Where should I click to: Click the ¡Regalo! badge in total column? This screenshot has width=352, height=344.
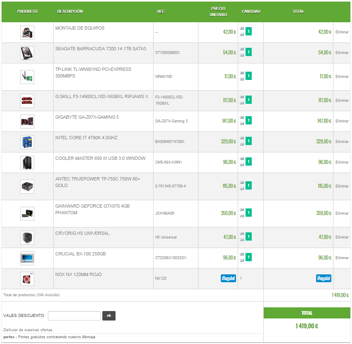tap(324, 278)
